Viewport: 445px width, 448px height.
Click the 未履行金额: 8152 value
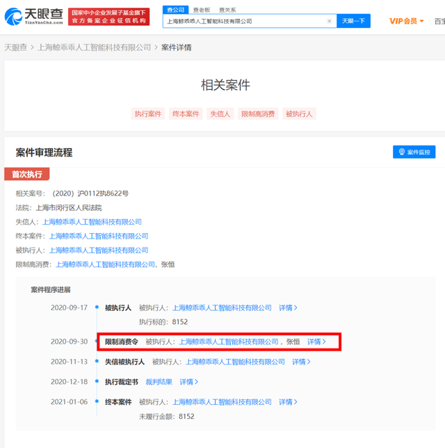[186, 417]
